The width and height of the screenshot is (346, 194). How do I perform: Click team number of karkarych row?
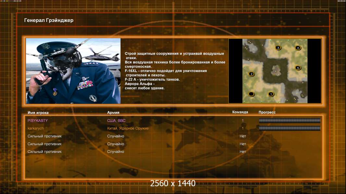coord(243,128)
